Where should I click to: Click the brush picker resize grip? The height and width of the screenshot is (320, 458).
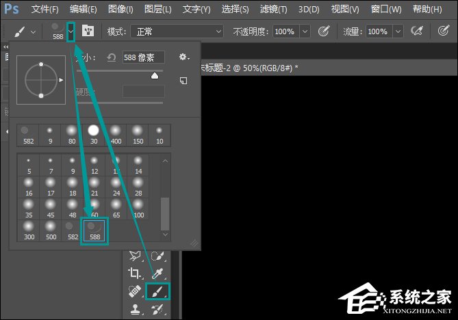[194, 243]
